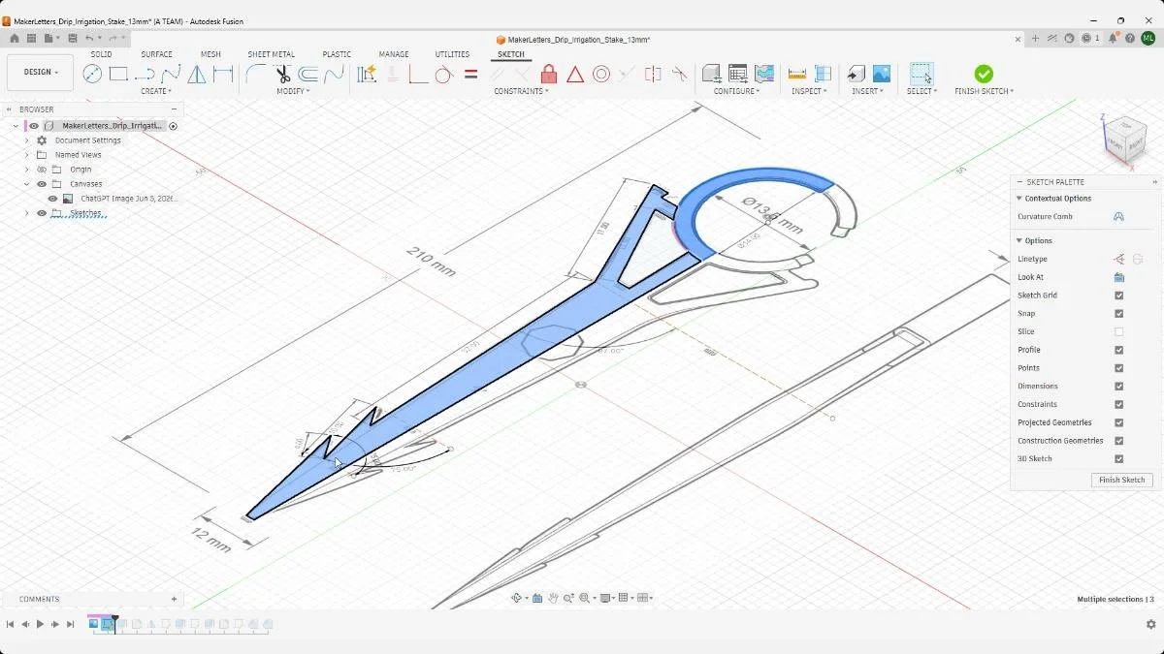Collapse the Options section in Sketch Palette
The height and width of the screenshot is (654, 1164).
tap(1018, 240)
